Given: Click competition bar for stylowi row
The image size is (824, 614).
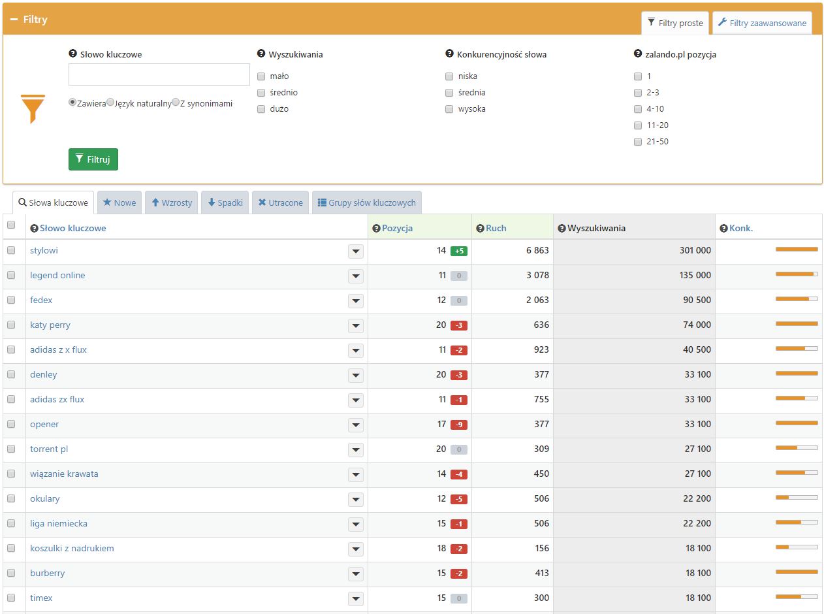Looking at the screenshot, I should [x=797, y=250].
